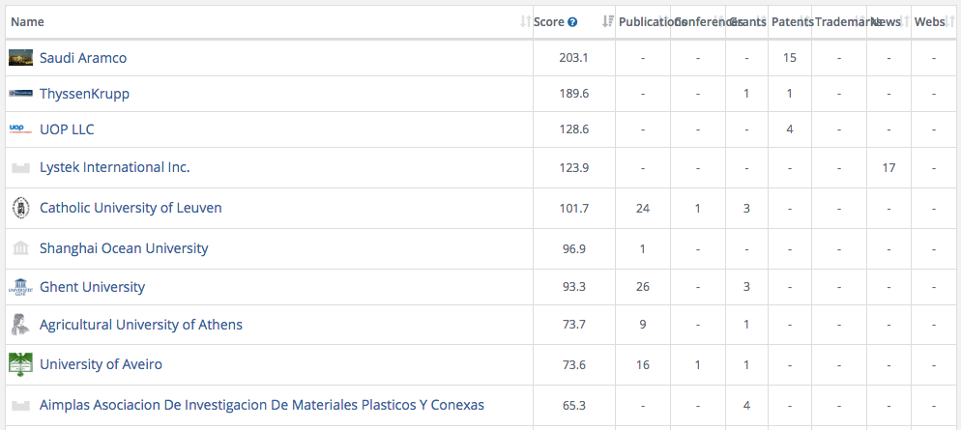961x430 pixels.
Task: Open Shanghai Ocean University link
Action: (x=124, y=248)
